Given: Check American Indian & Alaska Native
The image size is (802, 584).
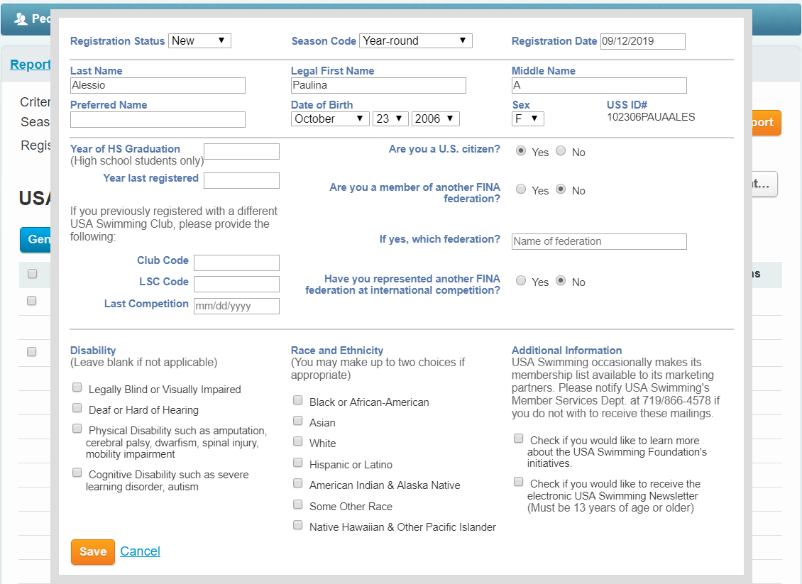Looking at the screenshot, I should 297,483.
